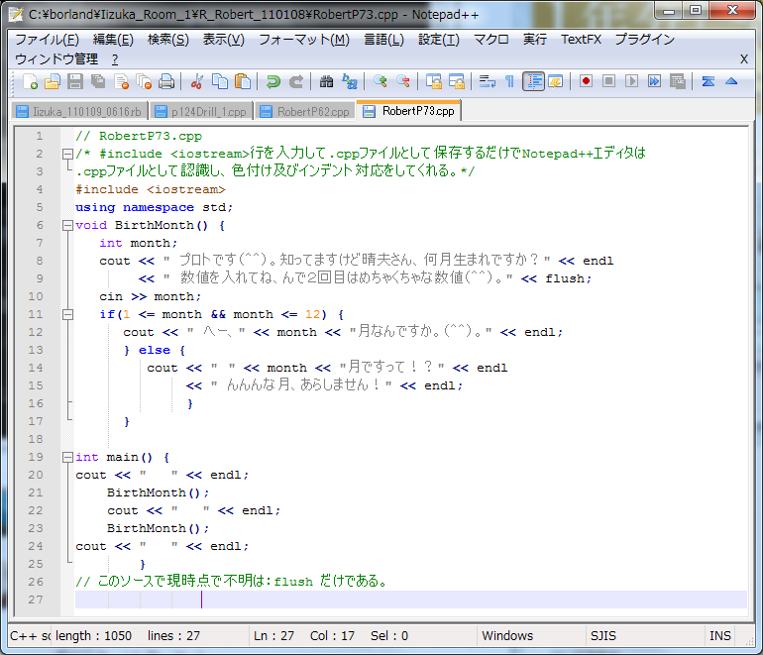The width and height of the screenshot is (763, 655).
Task: Open the ファイル(F) menu
Action: (47, 40)
